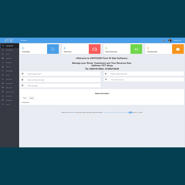Switch to the Month tab

[x=25, y=98]
